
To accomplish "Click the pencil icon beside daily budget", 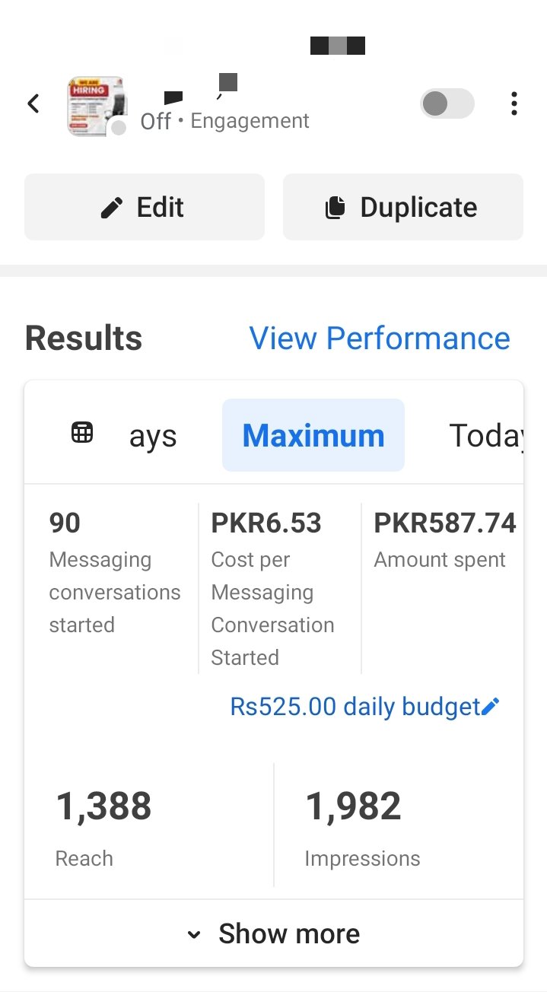I will [491, 707].
